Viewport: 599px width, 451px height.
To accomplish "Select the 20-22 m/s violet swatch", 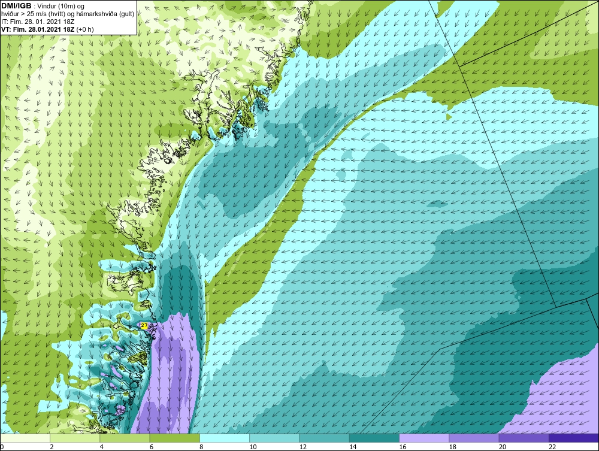I will click(x=524, y=438).
